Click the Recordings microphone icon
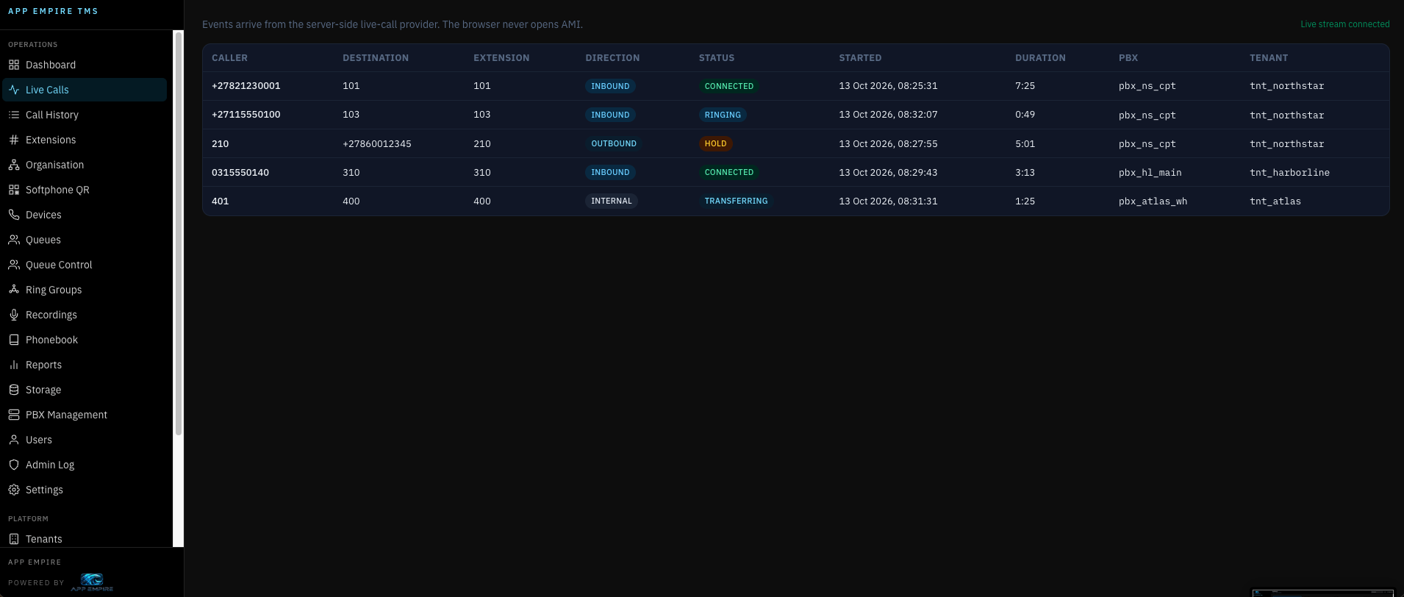 click(14, 315)
